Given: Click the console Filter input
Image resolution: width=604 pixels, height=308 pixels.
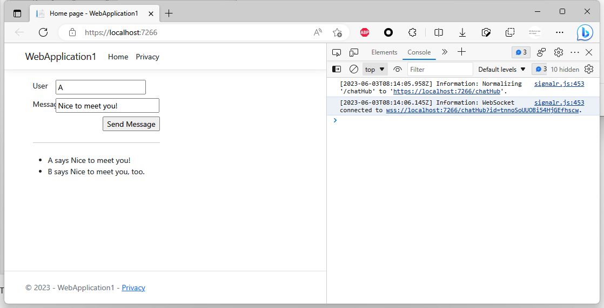Looking at the screenshot, I should coord(440,69).
